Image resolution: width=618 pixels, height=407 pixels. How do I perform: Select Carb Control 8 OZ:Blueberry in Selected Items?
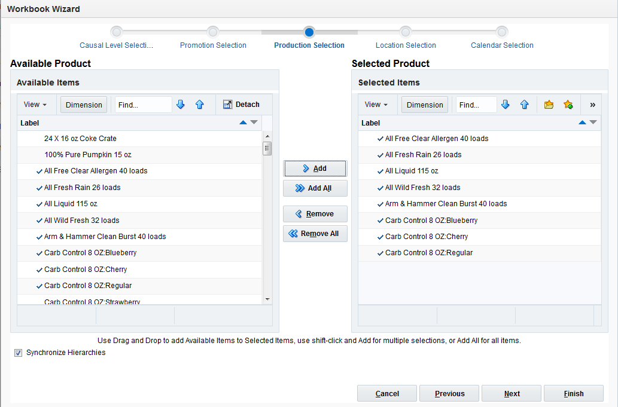click(x=480, y=221)
